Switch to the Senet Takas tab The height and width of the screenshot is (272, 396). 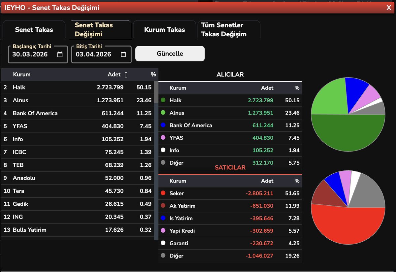[x=34, y=30]
